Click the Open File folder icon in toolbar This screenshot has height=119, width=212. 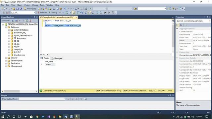click(x=14, y=9)
